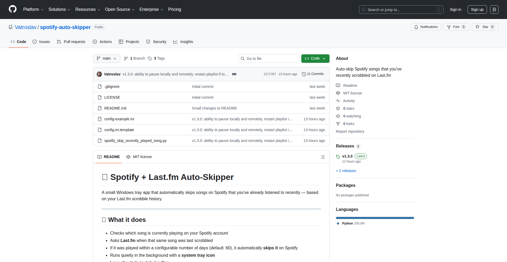
Task: Open the README outline list icon
Action: point(322,157)
